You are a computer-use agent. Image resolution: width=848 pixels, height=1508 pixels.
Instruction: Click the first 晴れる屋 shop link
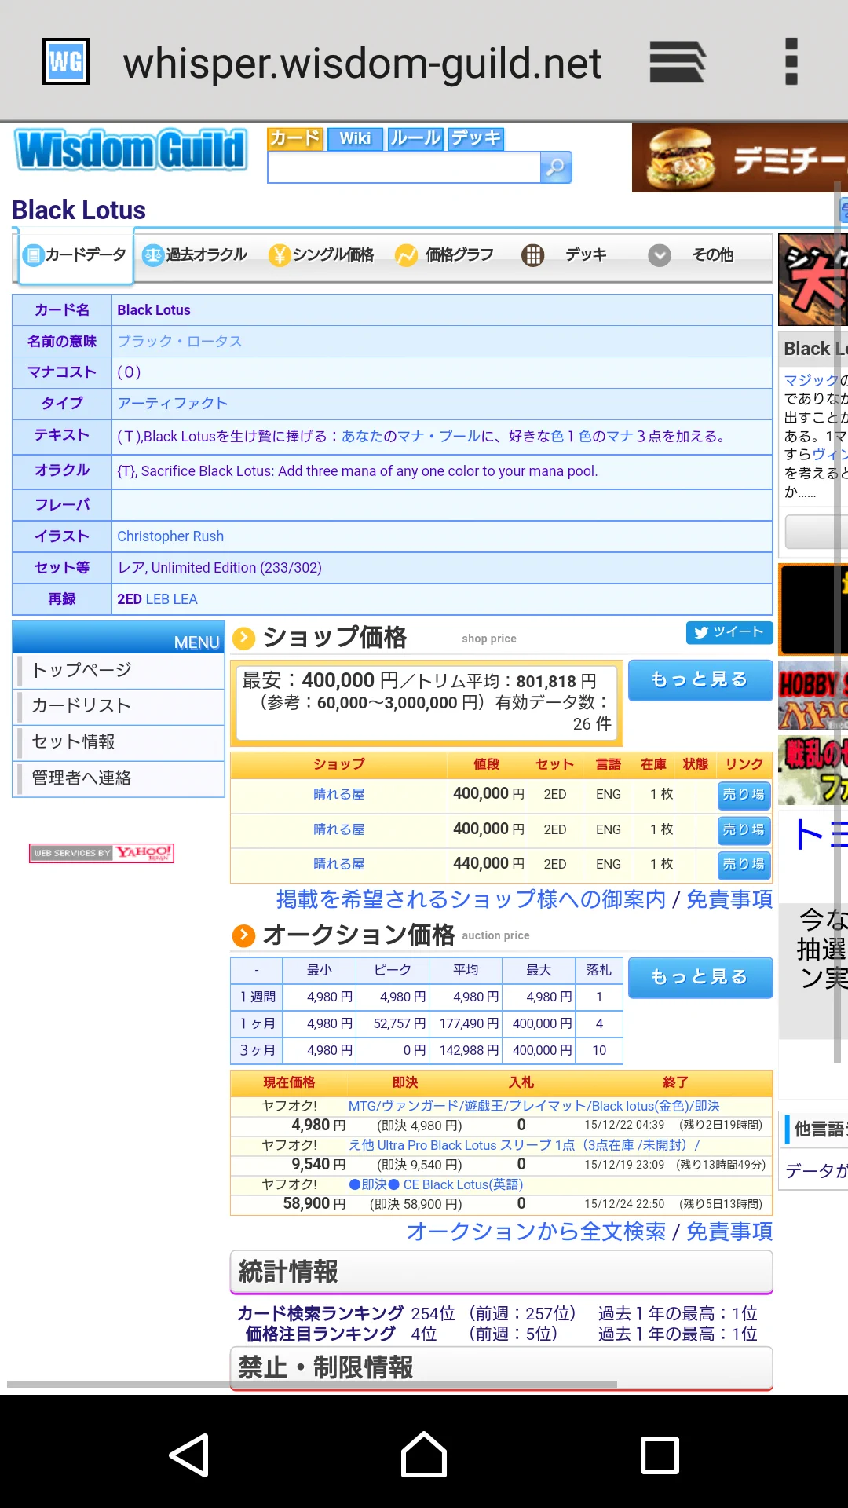(x=339, y=795)
